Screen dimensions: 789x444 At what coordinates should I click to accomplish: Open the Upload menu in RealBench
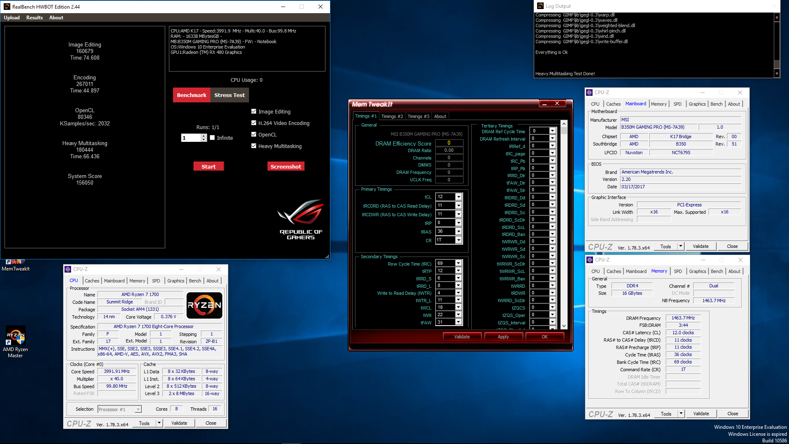12,18
